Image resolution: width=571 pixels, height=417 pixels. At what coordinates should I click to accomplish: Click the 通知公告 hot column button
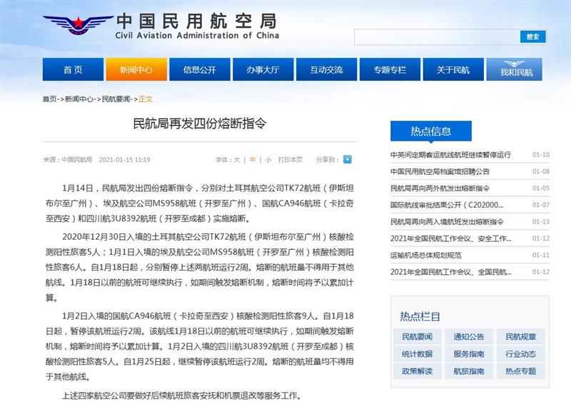pyautogui.click(x=468, y=337)
